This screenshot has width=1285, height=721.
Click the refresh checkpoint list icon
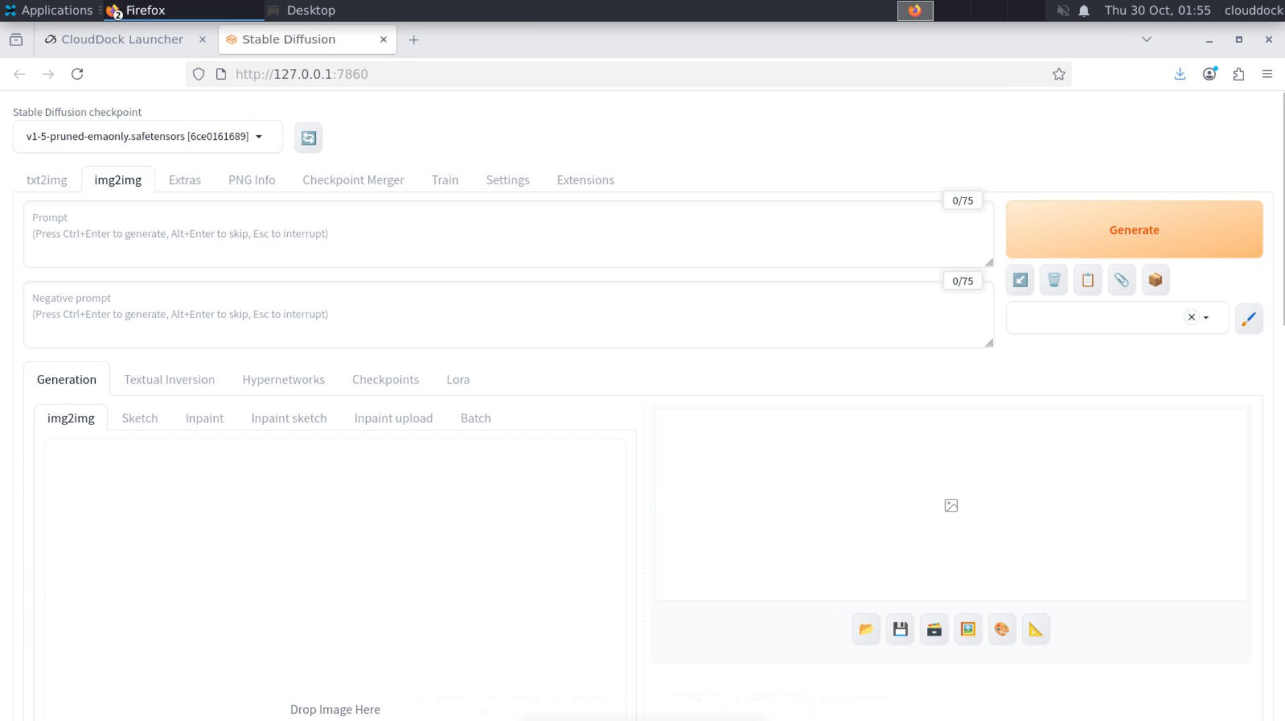[x=308, y=137]
